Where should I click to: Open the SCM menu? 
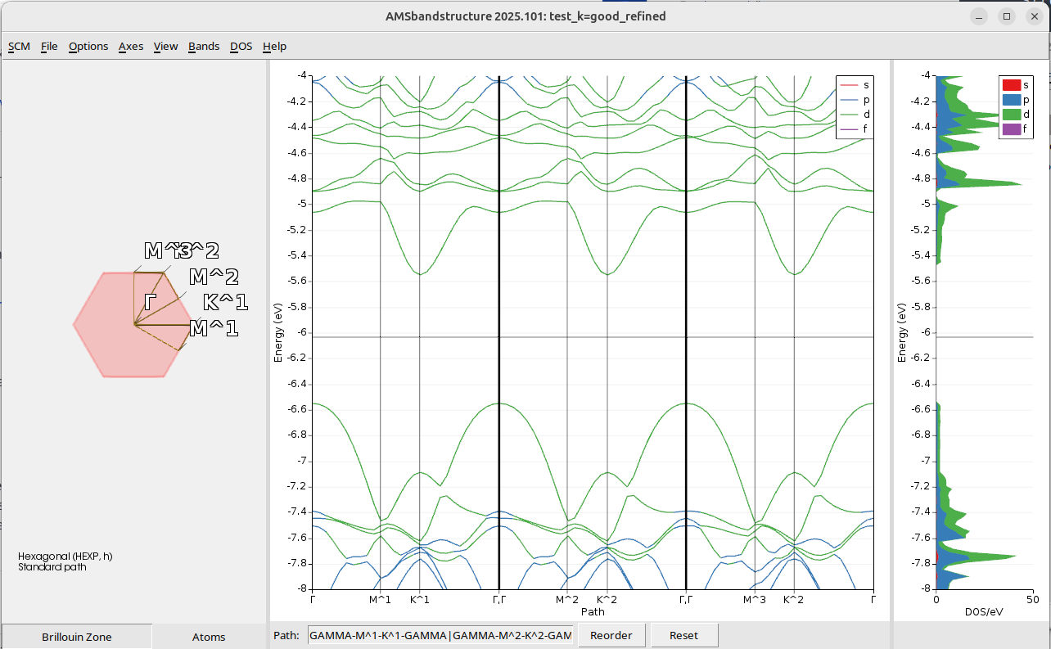(19, 47)
